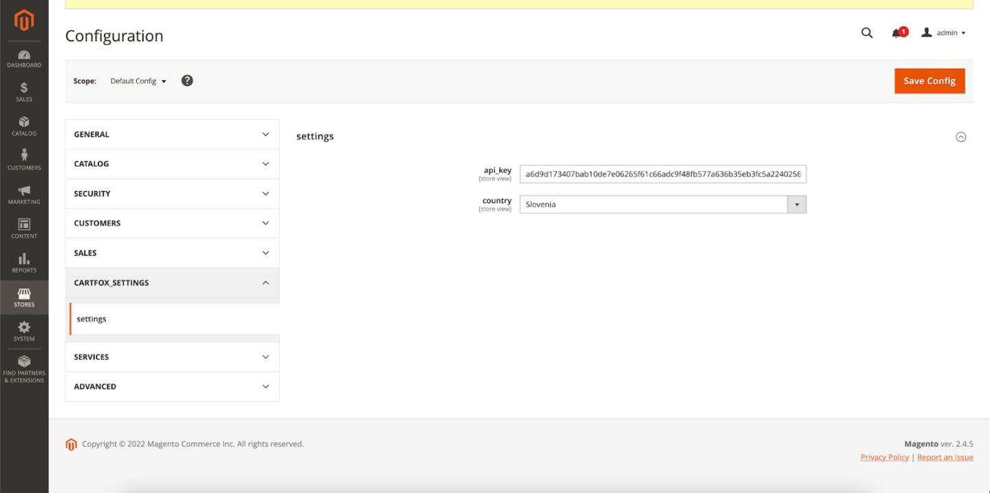Open the System gear menu
Image resolution: width=990 pixels, height=493 pixels.
tap(24, 331)
